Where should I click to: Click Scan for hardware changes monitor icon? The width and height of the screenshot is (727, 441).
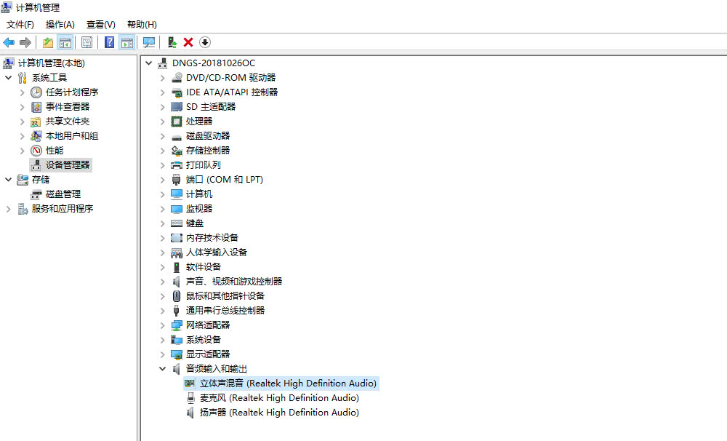[x=149, y=43]
